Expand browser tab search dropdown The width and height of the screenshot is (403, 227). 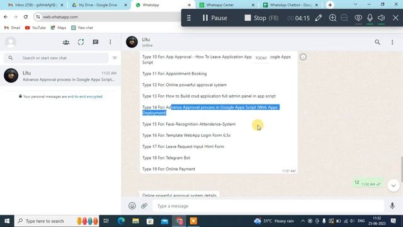tap(355, 4)
